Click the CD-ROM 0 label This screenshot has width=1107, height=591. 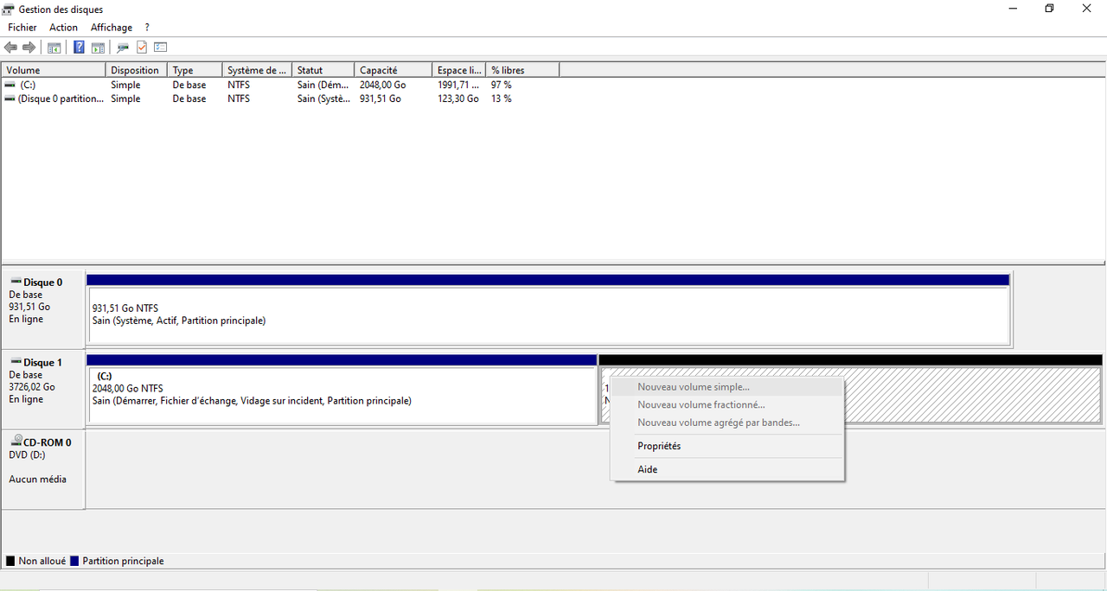pos(48,442)
